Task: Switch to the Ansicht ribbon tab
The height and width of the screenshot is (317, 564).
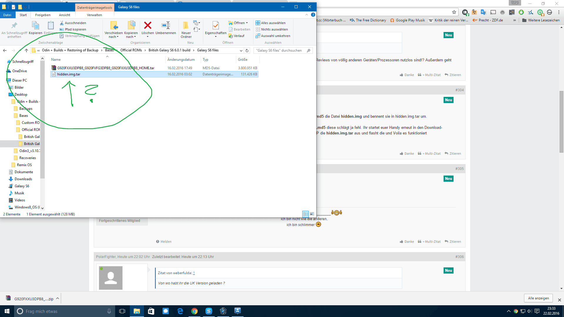Action: (x=65, y=15)
